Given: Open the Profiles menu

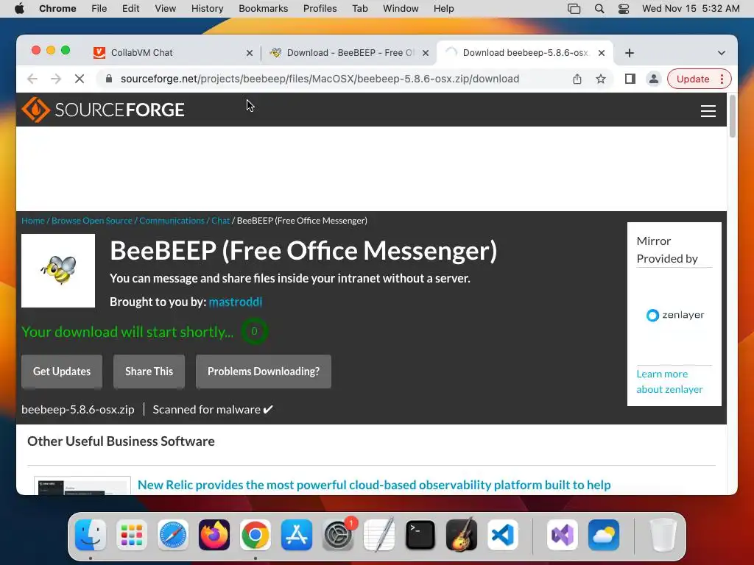Looking at the screenshot, I should pos(320,9).
